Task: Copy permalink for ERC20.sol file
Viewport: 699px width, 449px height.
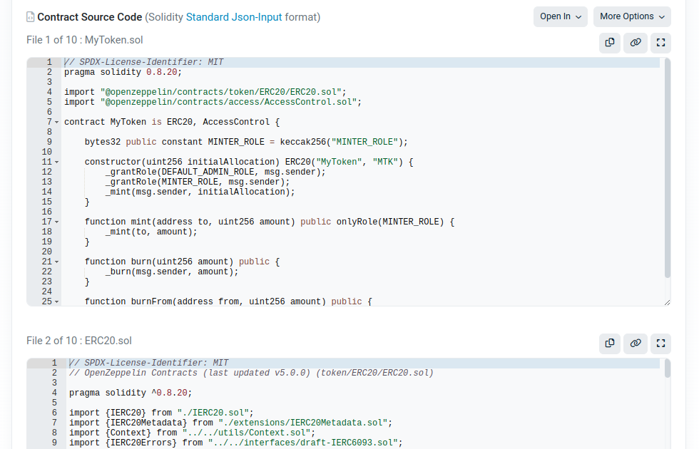Action: tap(636, 344)
